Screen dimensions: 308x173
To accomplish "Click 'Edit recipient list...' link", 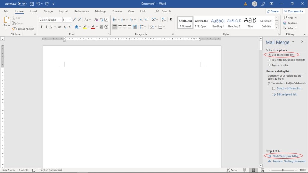I will pos(287,94).
